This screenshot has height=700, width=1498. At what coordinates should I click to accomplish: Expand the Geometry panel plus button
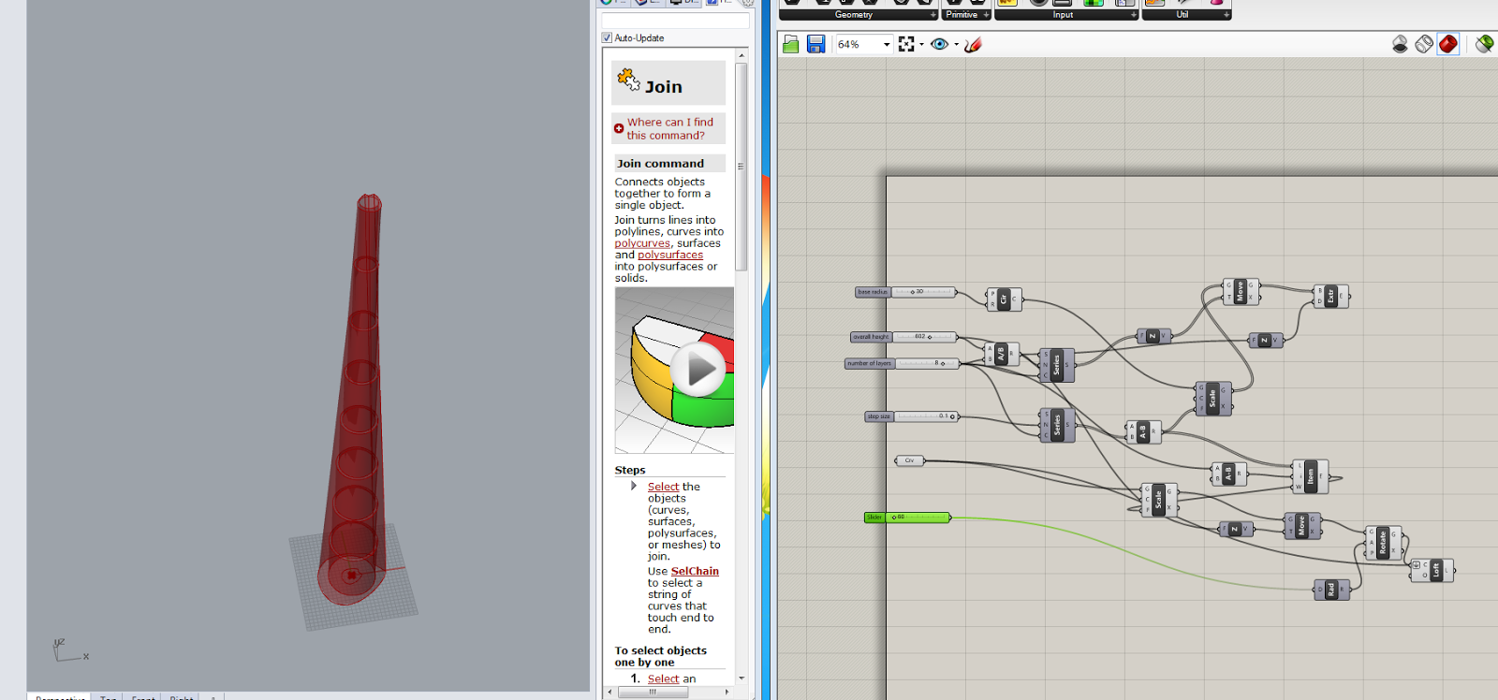[933, 15]
